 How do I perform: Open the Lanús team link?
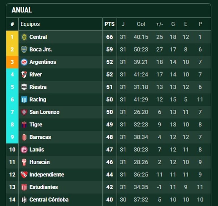click(37, 150)
